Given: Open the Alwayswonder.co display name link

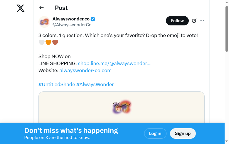Looking at the screenshot, I should pos(71,19).
